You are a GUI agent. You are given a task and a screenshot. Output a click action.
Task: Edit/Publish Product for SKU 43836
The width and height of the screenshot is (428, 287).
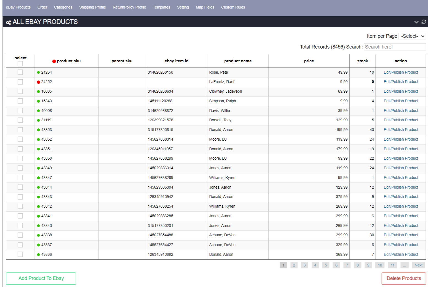401,254
